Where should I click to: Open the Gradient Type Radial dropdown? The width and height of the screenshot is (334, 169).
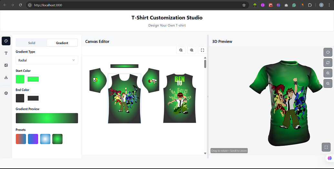47,60
